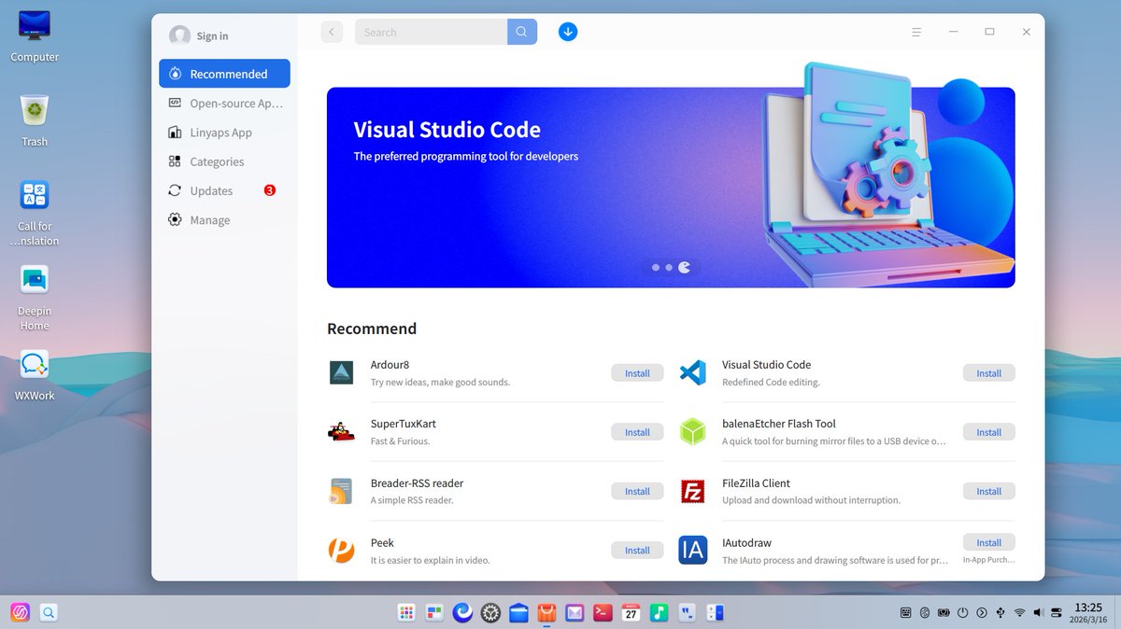Click the FileZilla Client app icon
The image size is (1121, 629).
[x=692, y=491]
